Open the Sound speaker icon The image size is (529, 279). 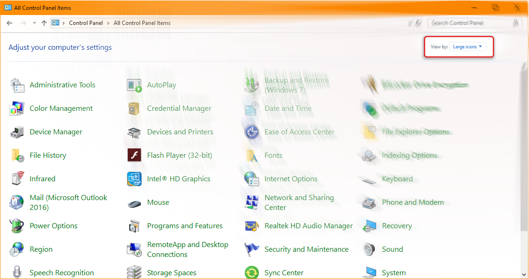pyautogui.click(x=369, y=249)
